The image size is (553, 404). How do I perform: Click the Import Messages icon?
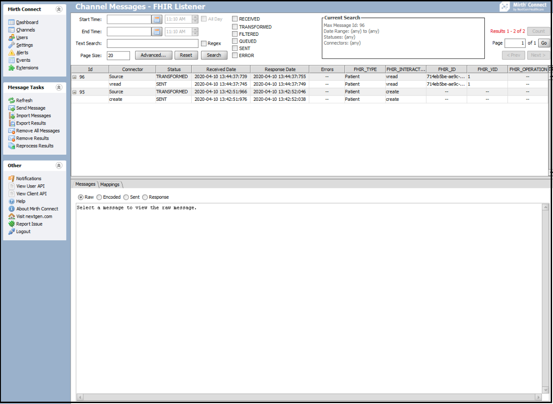pos(11,116)
